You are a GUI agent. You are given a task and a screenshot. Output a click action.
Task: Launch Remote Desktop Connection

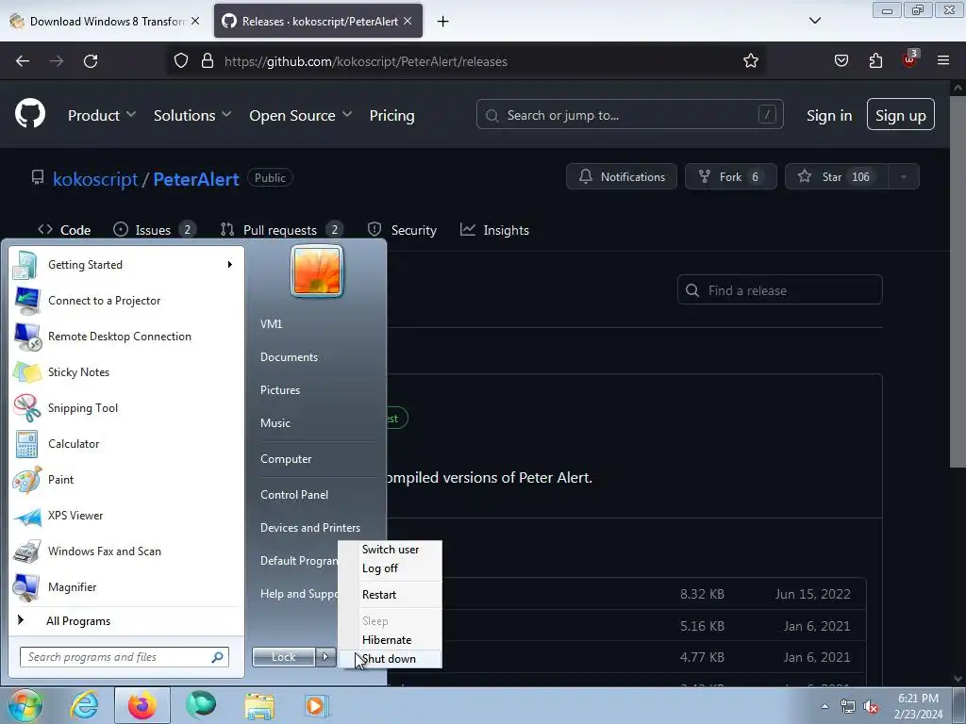tap(126, 337)
